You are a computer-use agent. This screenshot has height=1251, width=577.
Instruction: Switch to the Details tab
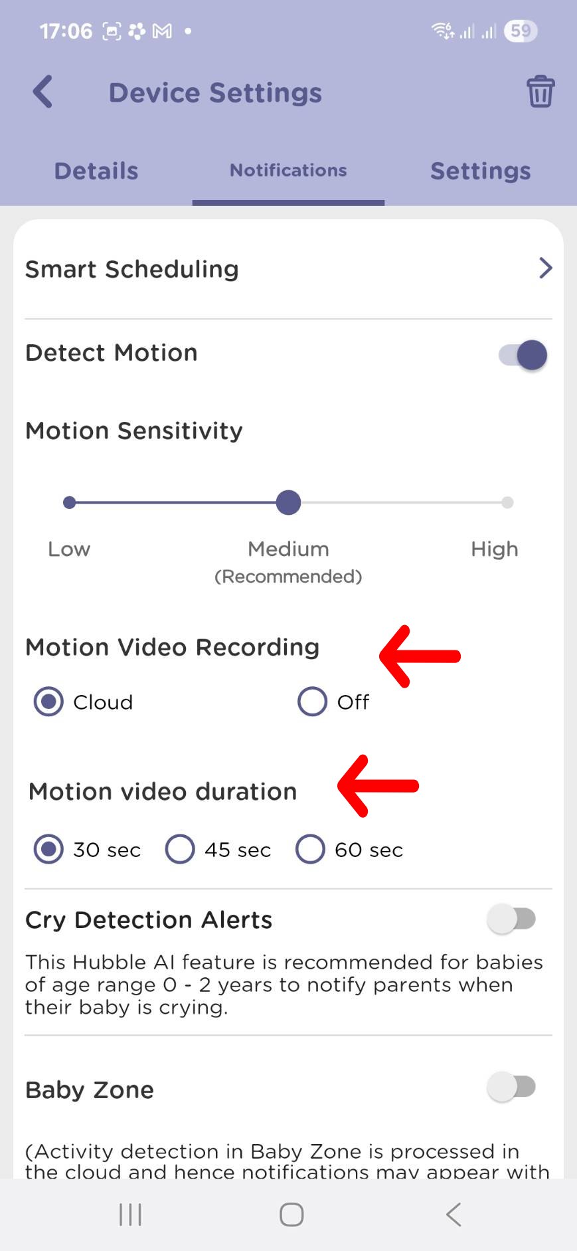[x=96, y=171]
